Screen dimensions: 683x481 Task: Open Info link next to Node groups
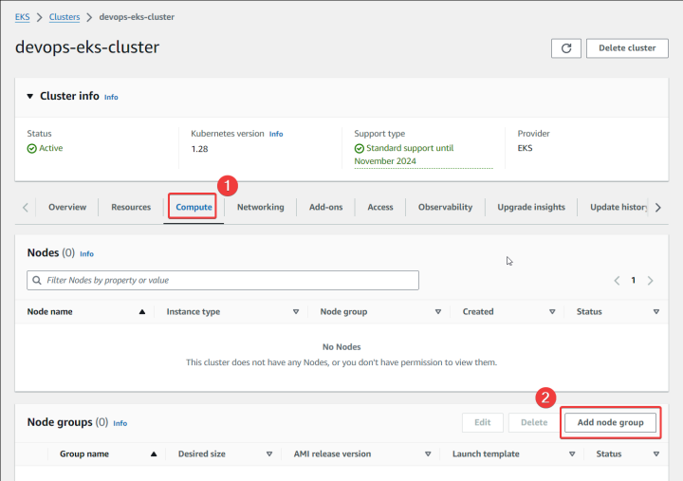coord(120,423)
